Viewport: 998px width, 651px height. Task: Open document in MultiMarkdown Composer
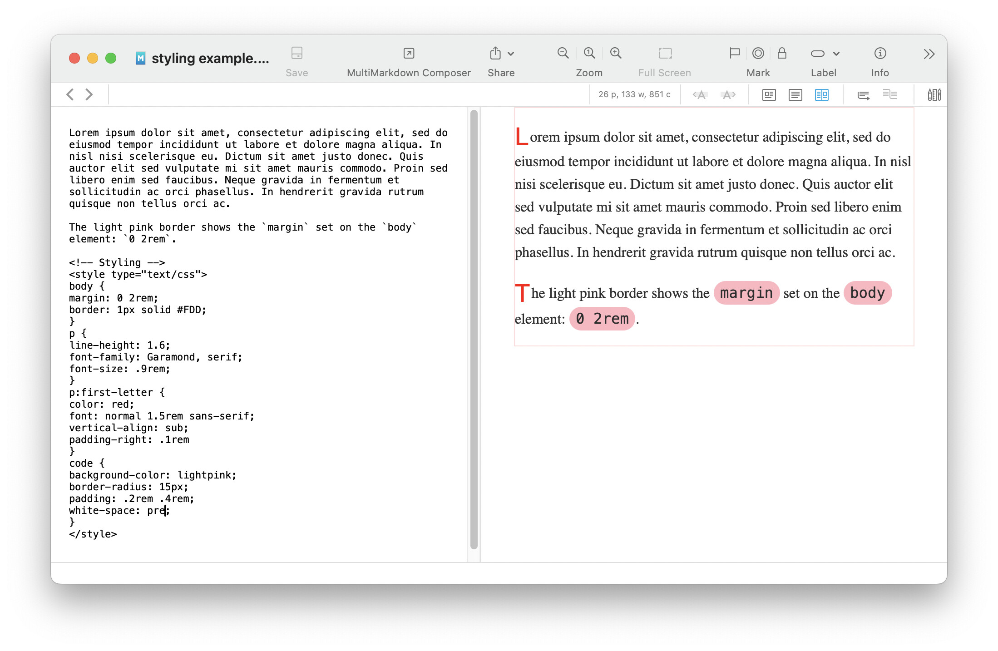pos(408,54)
